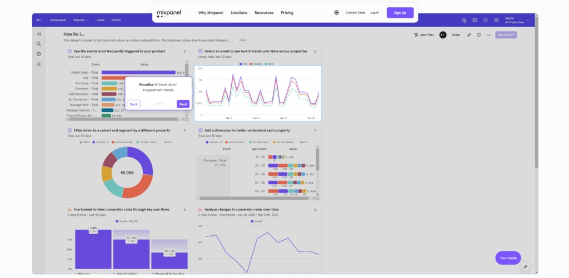The image size is (569, 278).
Task: Open the recent history clock icon
Action: [39, 54]
